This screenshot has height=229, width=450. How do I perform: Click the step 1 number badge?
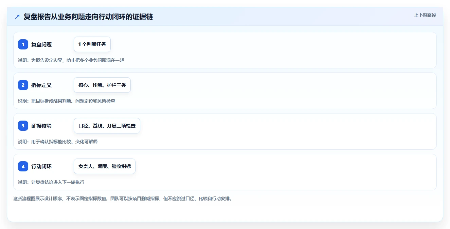[23, 44]
